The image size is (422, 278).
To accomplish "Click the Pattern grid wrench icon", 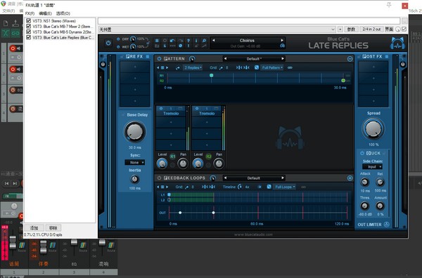I will [221, 68].
